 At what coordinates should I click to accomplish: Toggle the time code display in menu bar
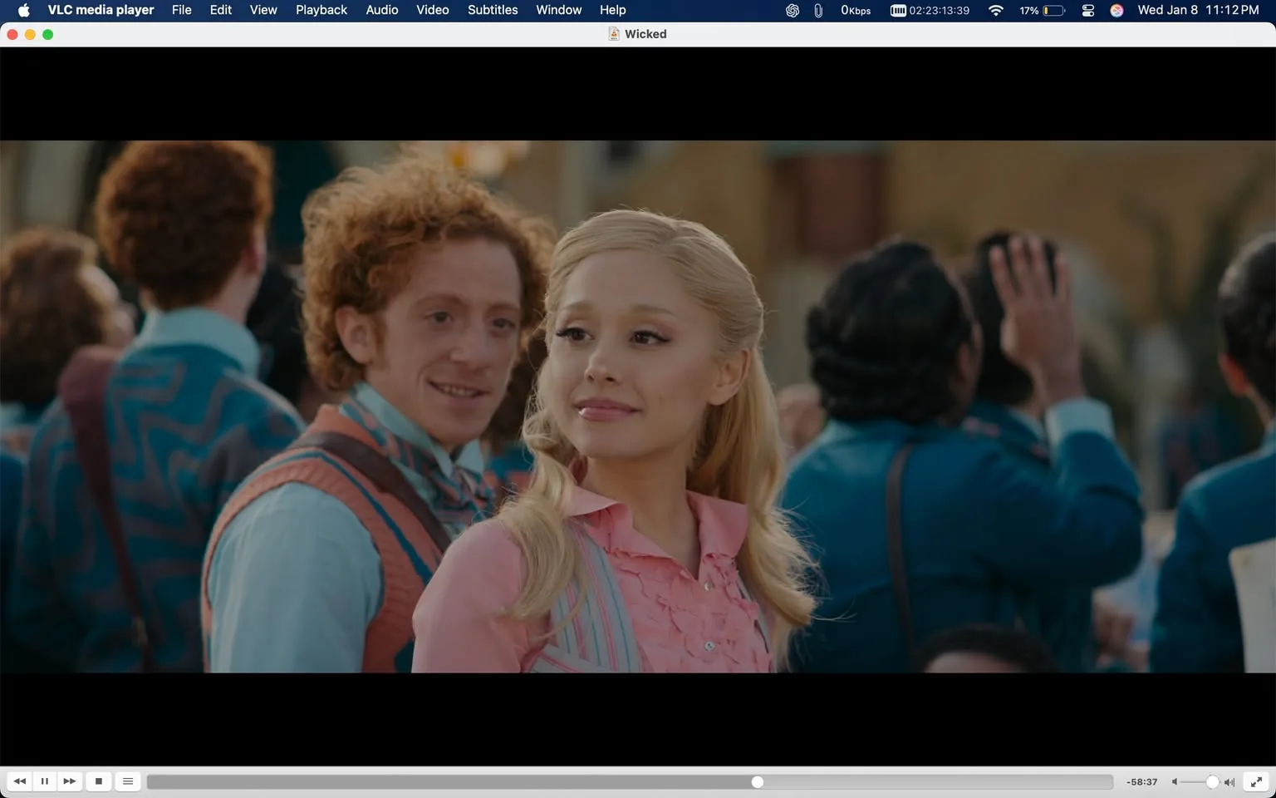point(930,11)
